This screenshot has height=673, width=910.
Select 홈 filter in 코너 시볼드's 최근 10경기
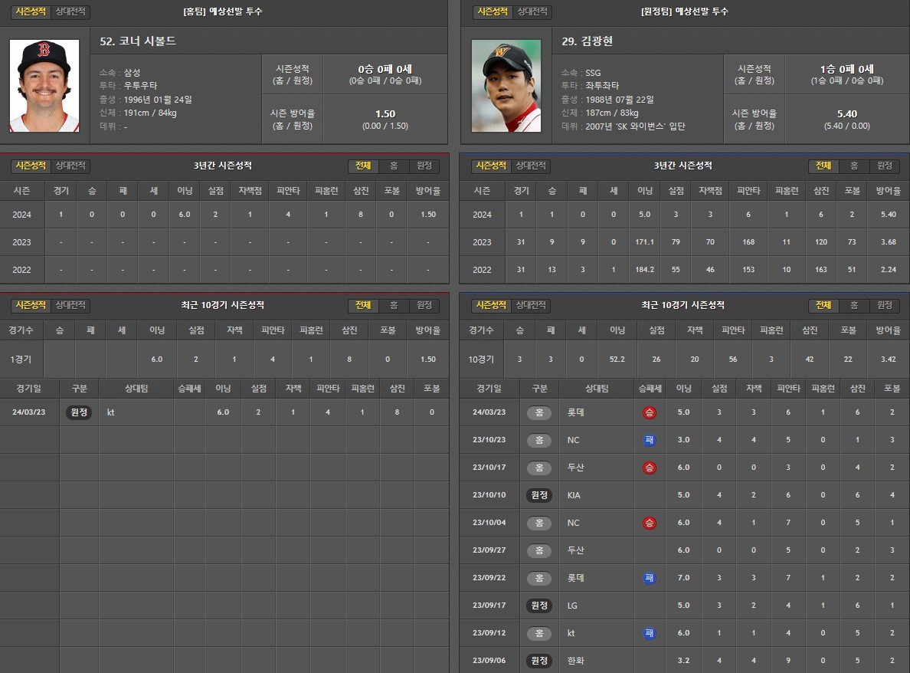(394, 305)
